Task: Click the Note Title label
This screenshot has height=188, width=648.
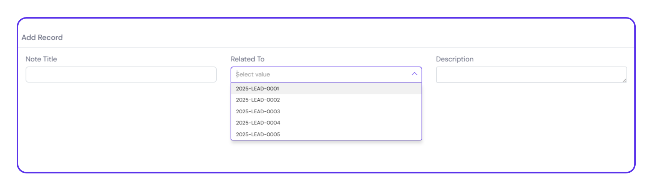Action: (41, 59)
